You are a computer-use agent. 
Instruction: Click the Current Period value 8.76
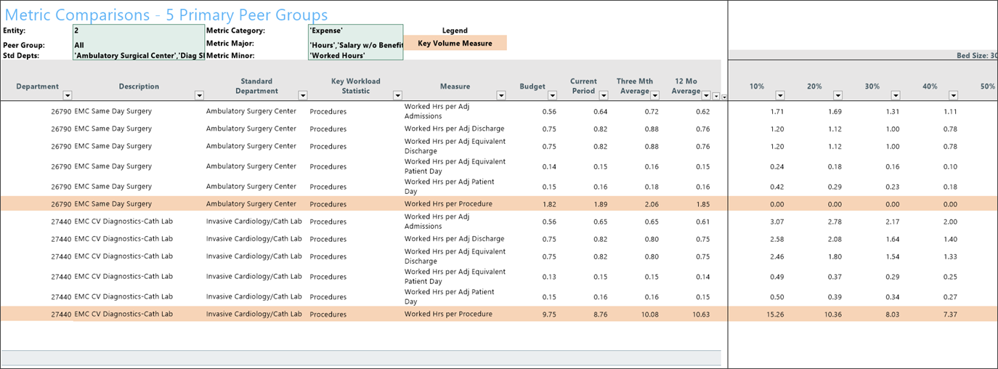(600, 315)
